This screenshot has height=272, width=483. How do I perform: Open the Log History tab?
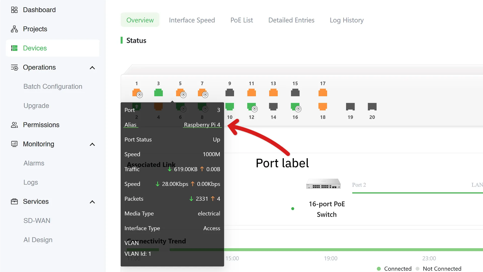347,20
